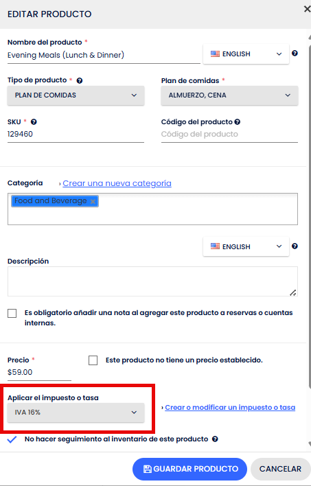Expand the Plan de comidas dropdown
This screenshot has width=311, height=486.
click(229, 95)
